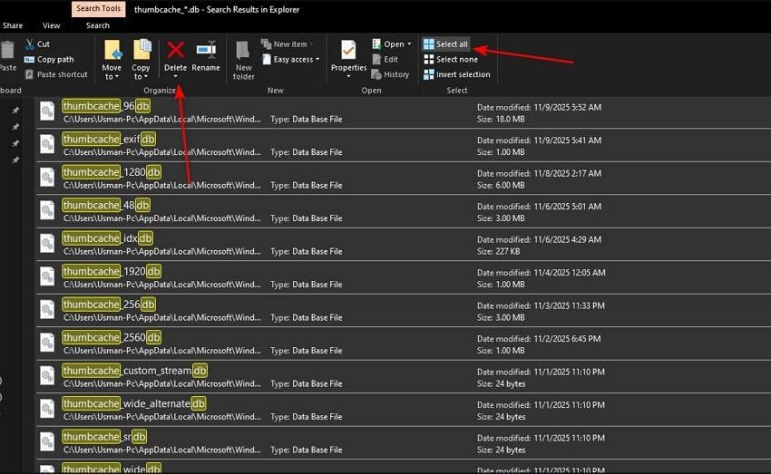This screenshot has height=474, width=771.
Task: Click Date modified 11/6/2025 4:29 AM
Action: (x=539, y=239)
